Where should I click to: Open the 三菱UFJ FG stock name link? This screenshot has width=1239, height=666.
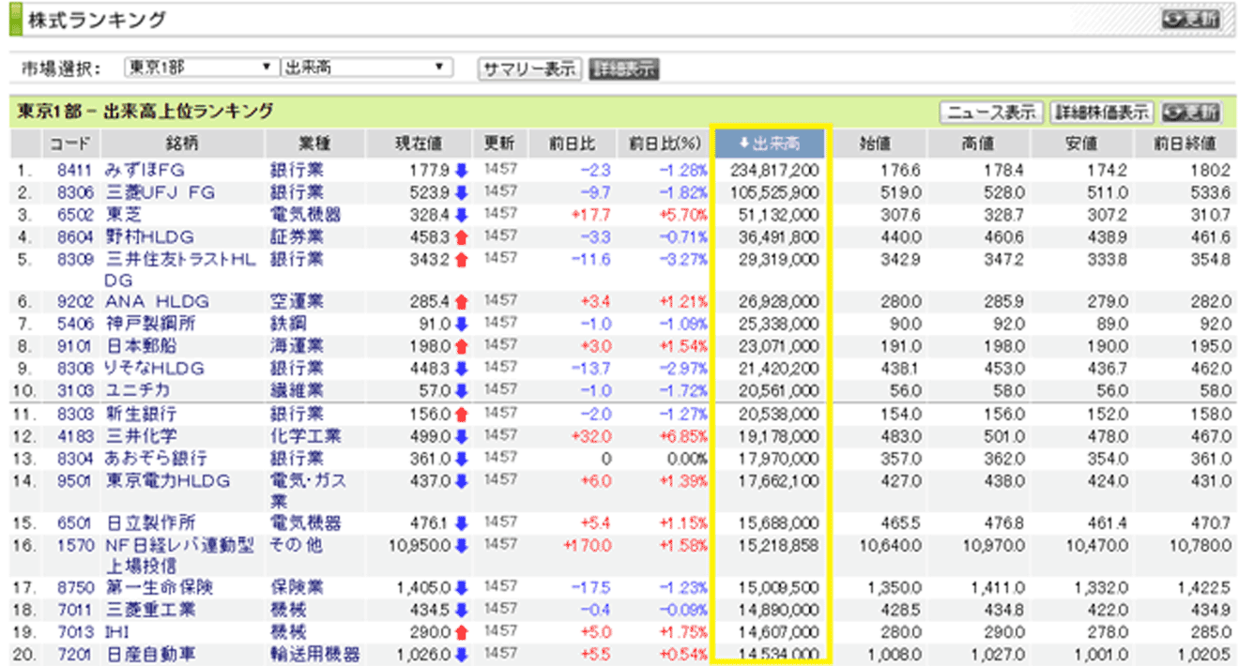160,192
